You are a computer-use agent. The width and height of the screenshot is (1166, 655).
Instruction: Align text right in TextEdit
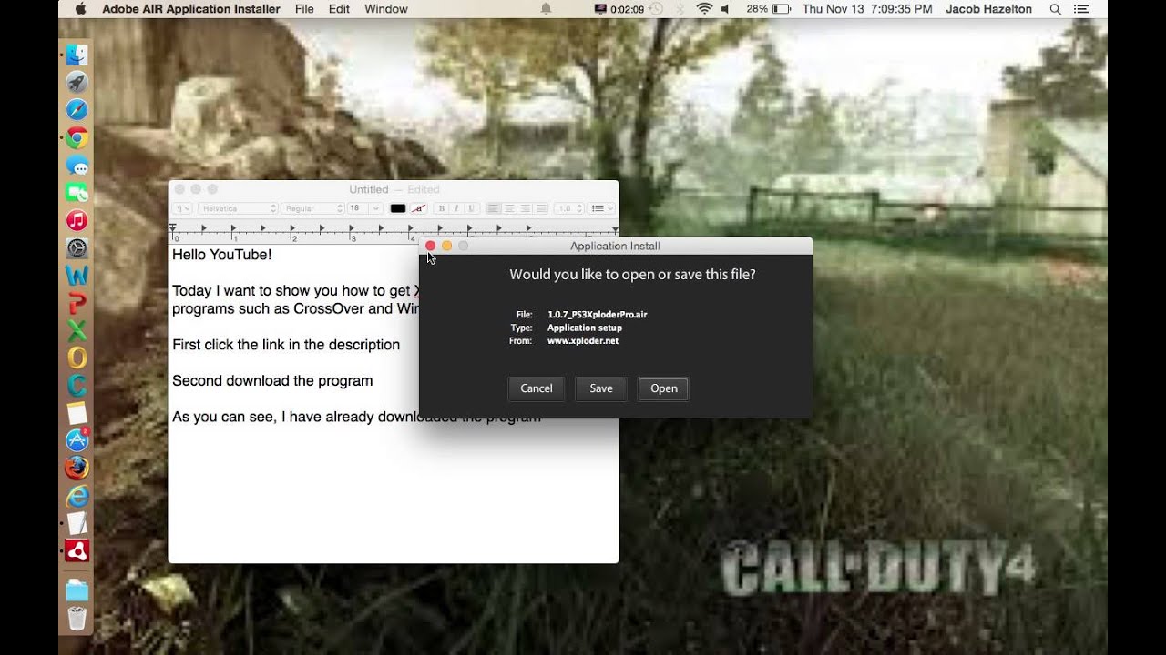[525, 208]
